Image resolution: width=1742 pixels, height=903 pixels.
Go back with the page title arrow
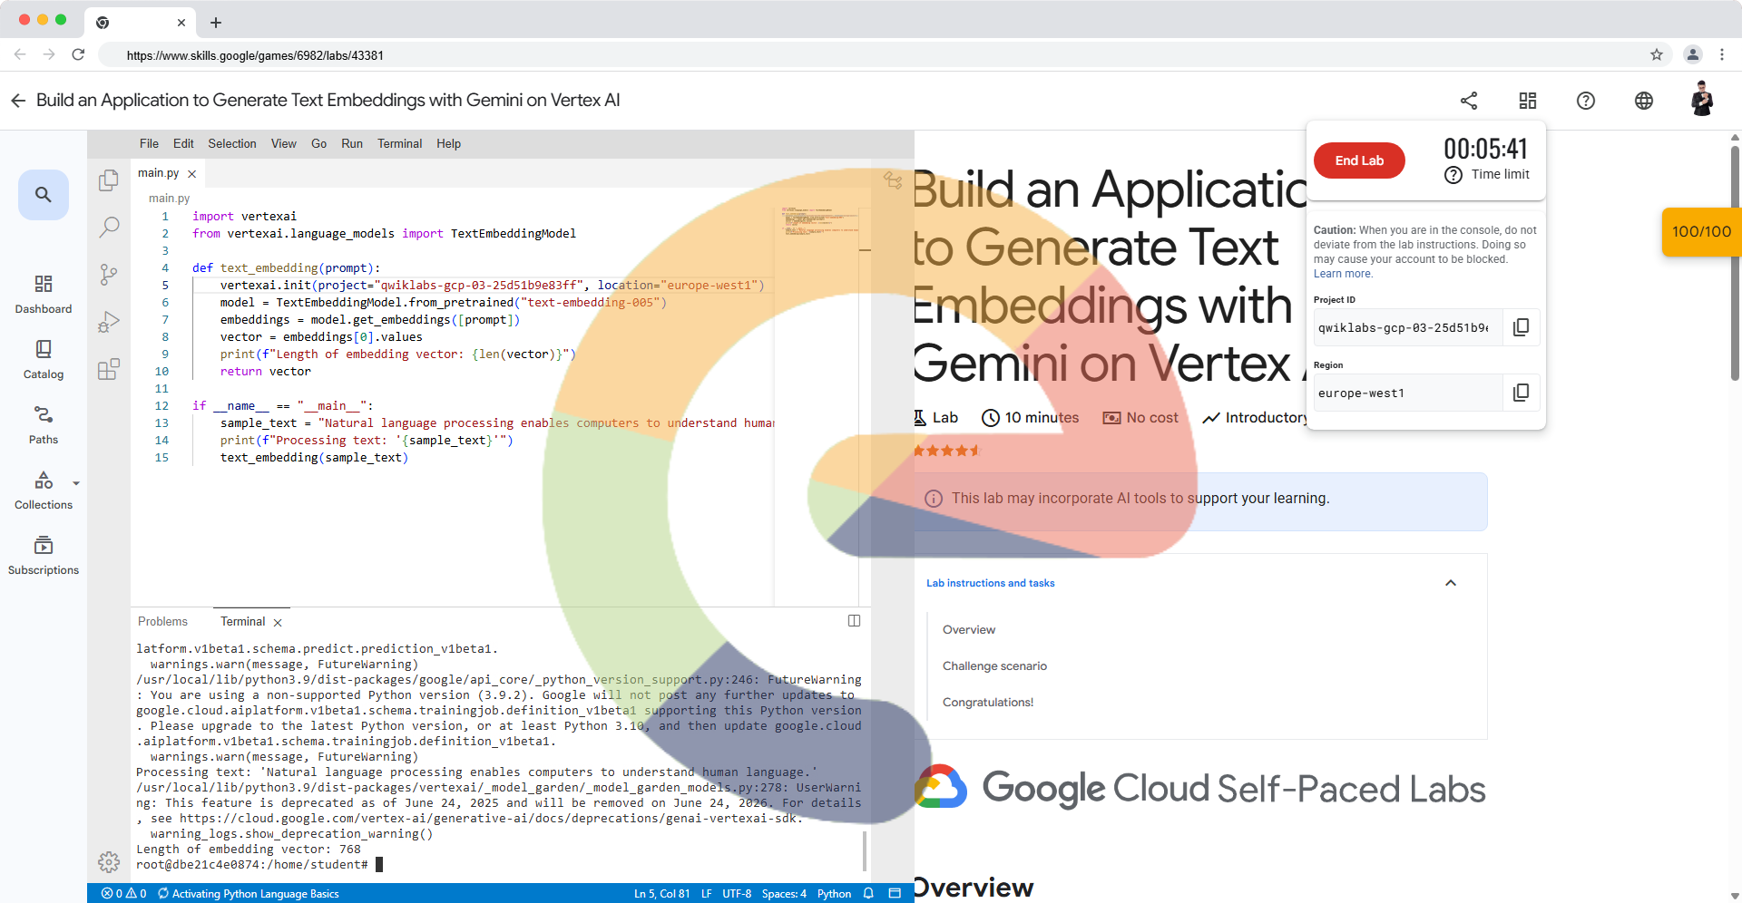18,101
